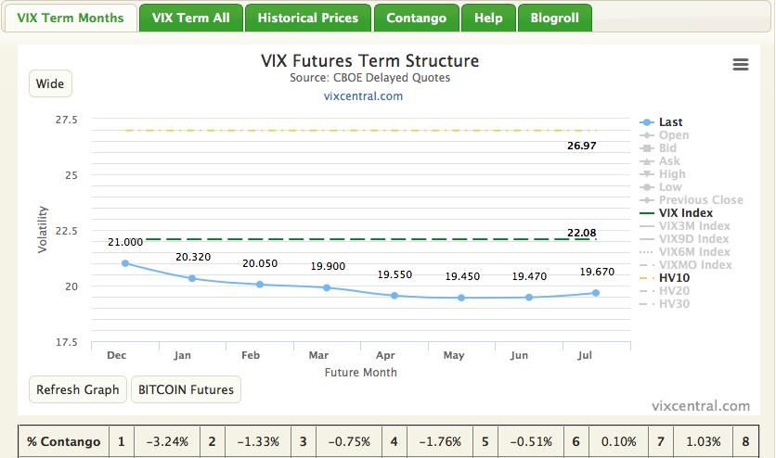
Task: Enable the Bid series legend item
Action: click(x=667, y=148)
